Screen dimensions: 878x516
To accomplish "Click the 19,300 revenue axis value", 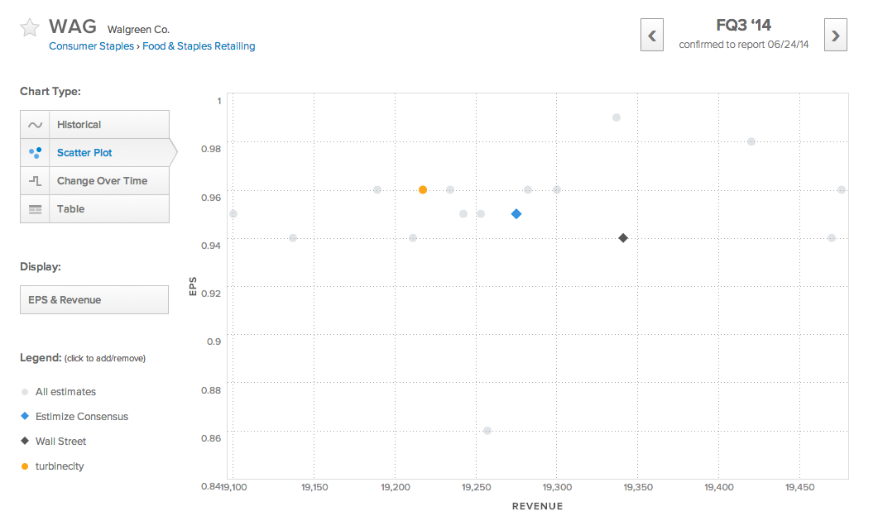I will (x=557, y=487).
